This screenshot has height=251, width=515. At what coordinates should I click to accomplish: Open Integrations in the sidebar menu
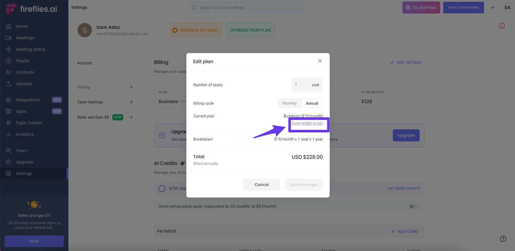28,100
